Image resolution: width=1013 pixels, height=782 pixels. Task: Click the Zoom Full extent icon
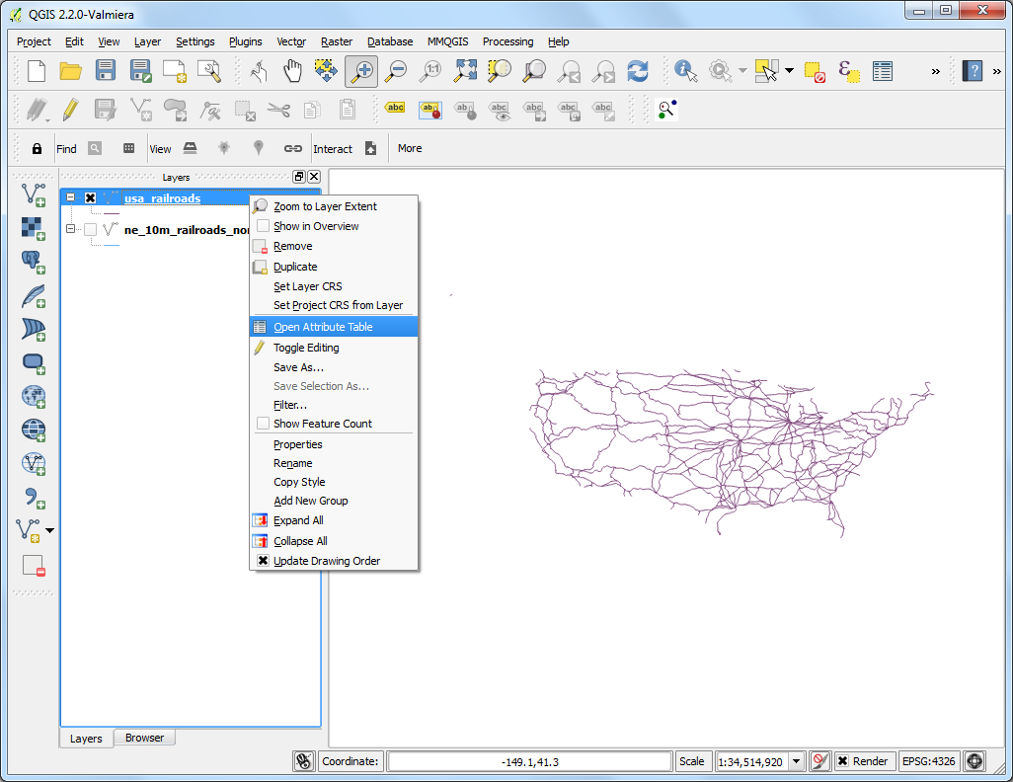[x=465, y=71]
